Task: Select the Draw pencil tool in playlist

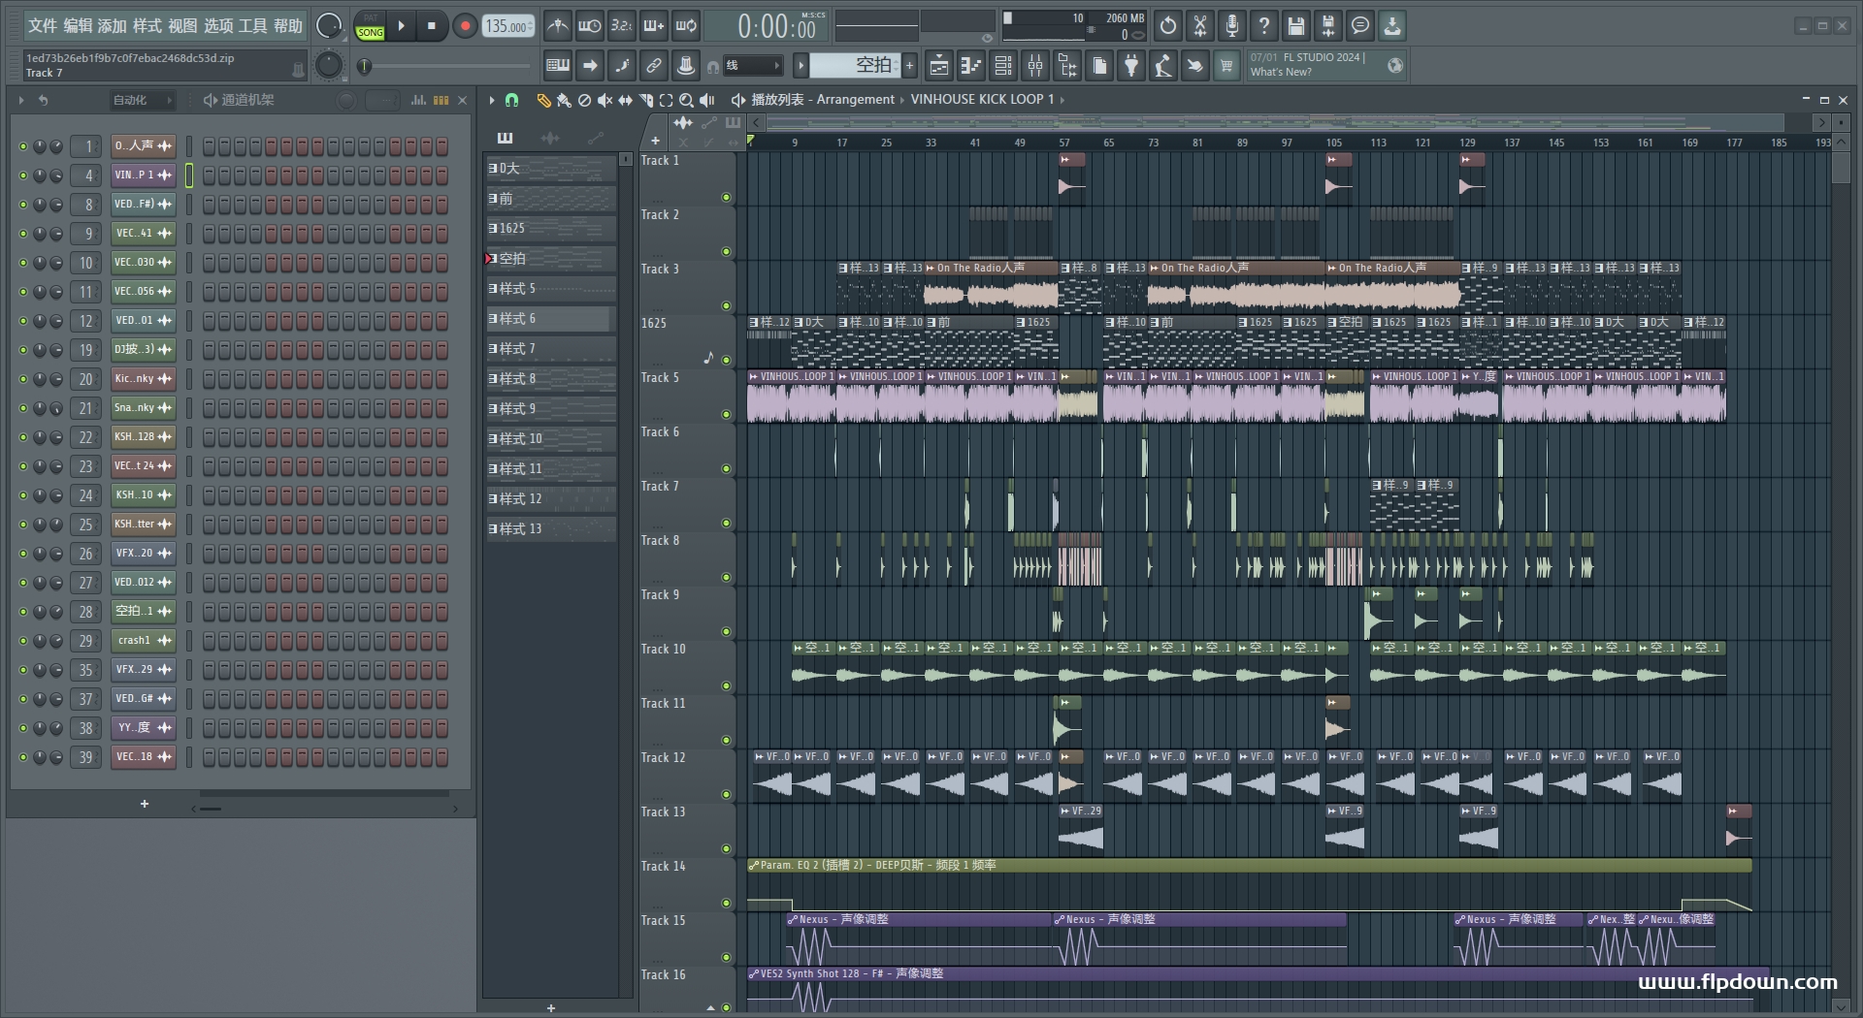Action: point(543,100)
